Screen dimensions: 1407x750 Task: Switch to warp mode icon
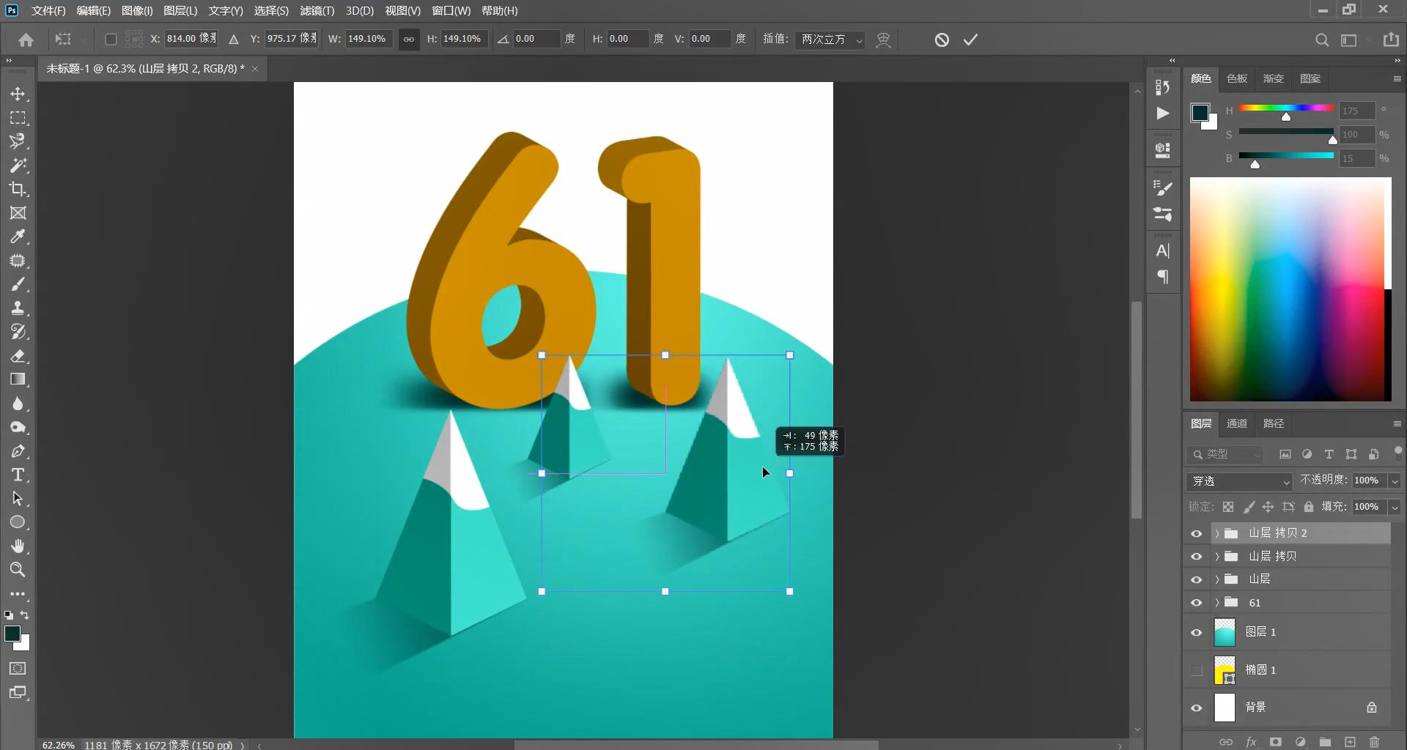(884, 40)
